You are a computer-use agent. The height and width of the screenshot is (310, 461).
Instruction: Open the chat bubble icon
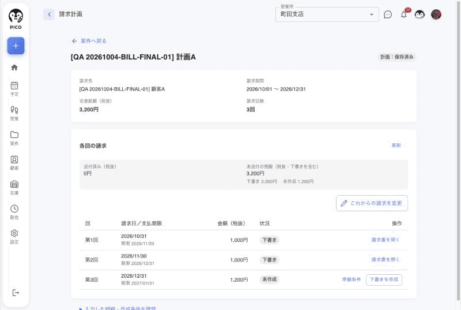[388, 14]
